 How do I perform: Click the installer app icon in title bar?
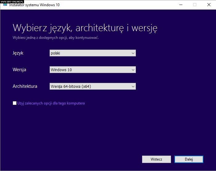[x=5, y=5]
